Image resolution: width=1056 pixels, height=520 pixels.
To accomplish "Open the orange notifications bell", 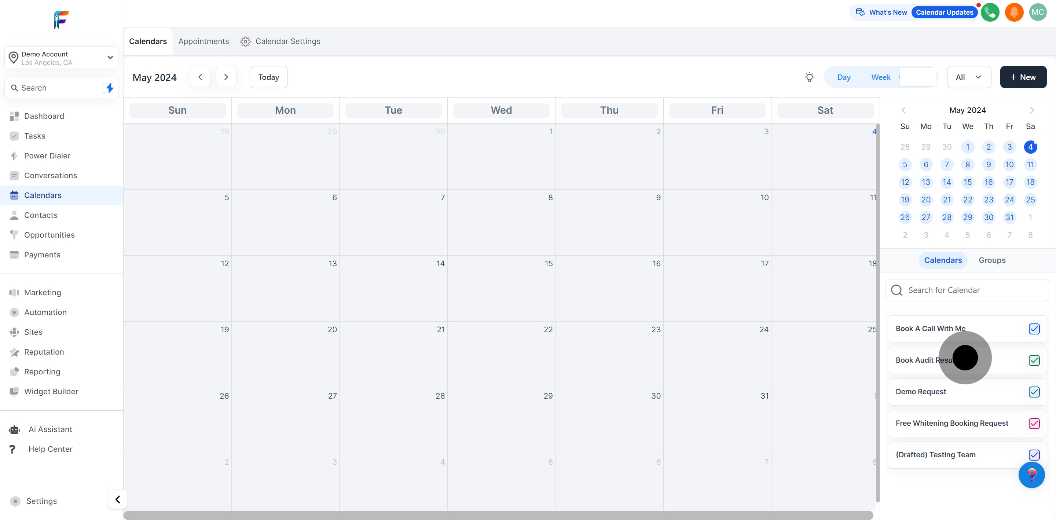I will pyautogui.click(x=1014, y=12).
